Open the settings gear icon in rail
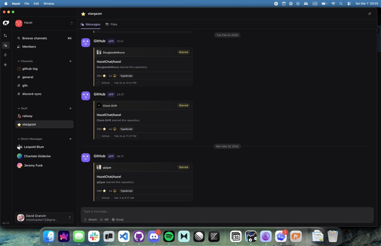The image size is (381, 246). point(5,64)
